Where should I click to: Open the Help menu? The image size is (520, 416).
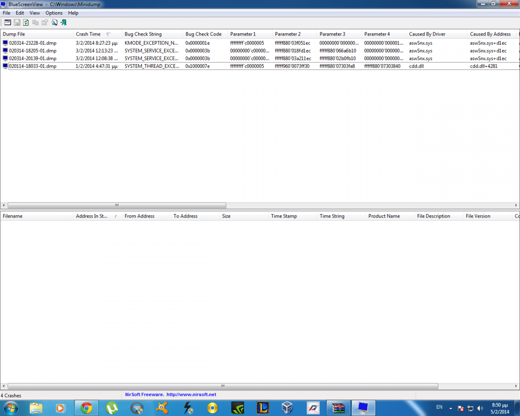[73, 13]
